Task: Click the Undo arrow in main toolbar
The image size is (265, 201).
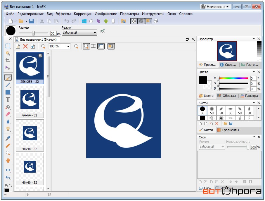Action: [x=67, y=21]
